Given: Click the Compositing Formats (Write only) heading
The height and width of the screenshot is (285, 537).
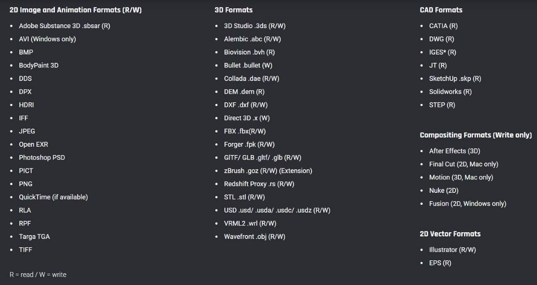Looking at the screenshot, I should [476, 135].
